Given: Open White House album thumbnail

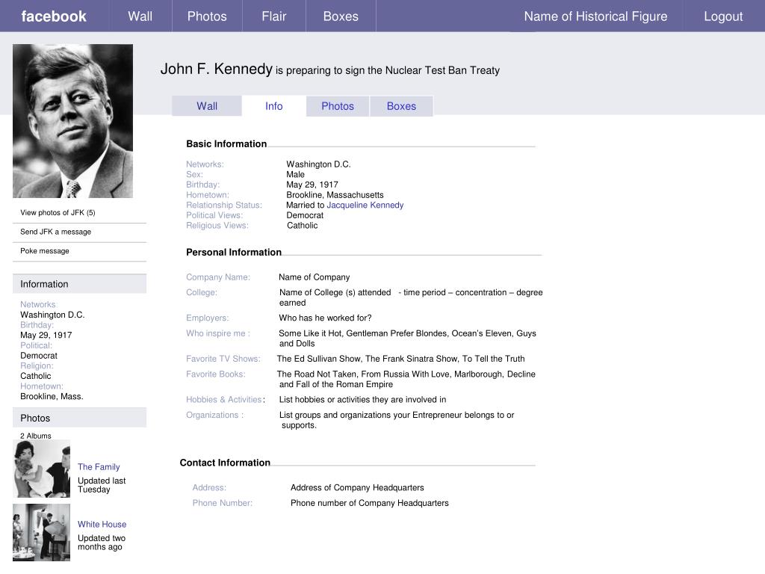Looking at the screenshot, I should (x=42, y=532).
